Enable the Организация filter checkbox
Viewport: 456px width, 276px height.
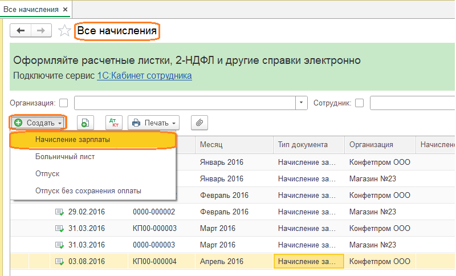tap(63, 103)
